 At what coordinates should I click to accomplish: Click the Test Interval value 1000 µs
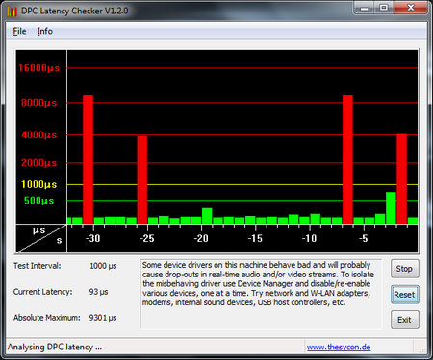[103, 266]
